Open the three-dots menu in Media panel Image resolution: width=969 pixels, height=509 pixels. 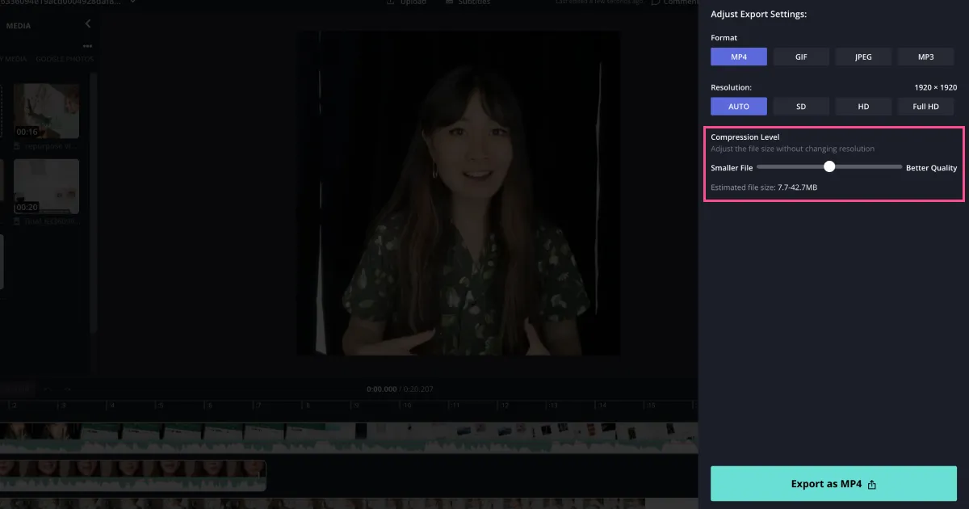coord(87,46)
